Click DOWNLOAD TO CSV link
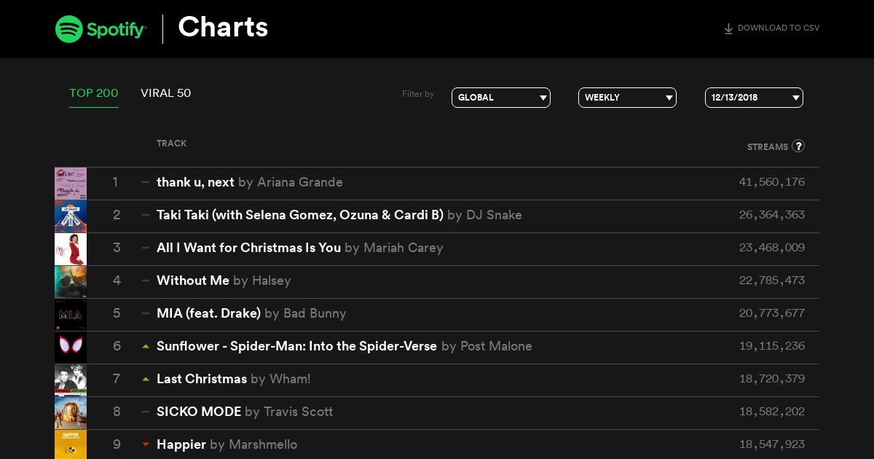Viewport: 874px width, 459px height. tap(771, 28)
